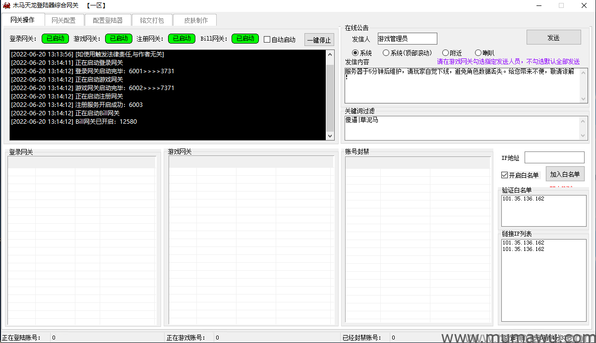
Task: Click the 关键词过滤 scroll-up arrow
Action: (584, 121)
